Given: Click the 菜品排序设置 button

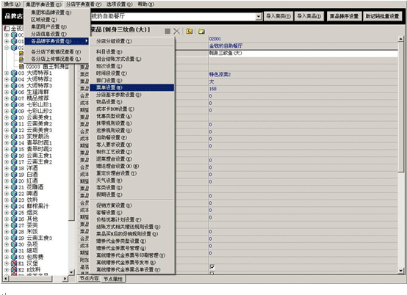Looking at the screenshot, I should coord(344,16).
